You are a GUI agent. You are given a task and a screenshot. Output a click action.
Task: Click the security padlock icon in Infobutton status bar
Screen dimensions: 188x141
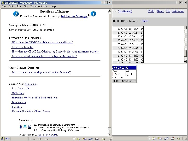click(x=3, y=139)
